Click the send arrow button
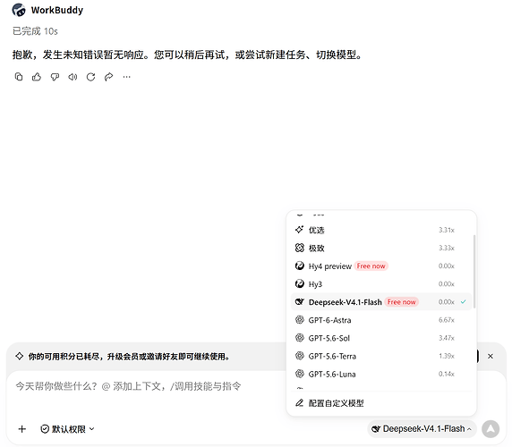The width and height of the screenshot is (512, 447). click(x=491, y=429)
